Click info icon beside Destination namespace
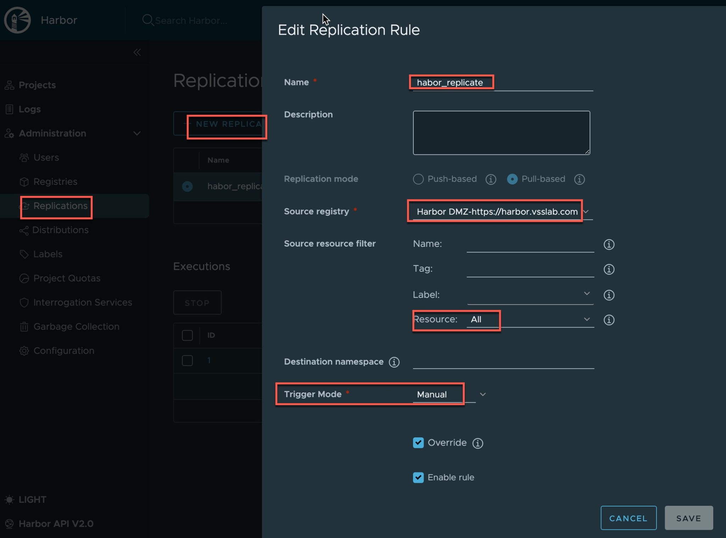This screenshot has height=538, width=726. [394, 362]
